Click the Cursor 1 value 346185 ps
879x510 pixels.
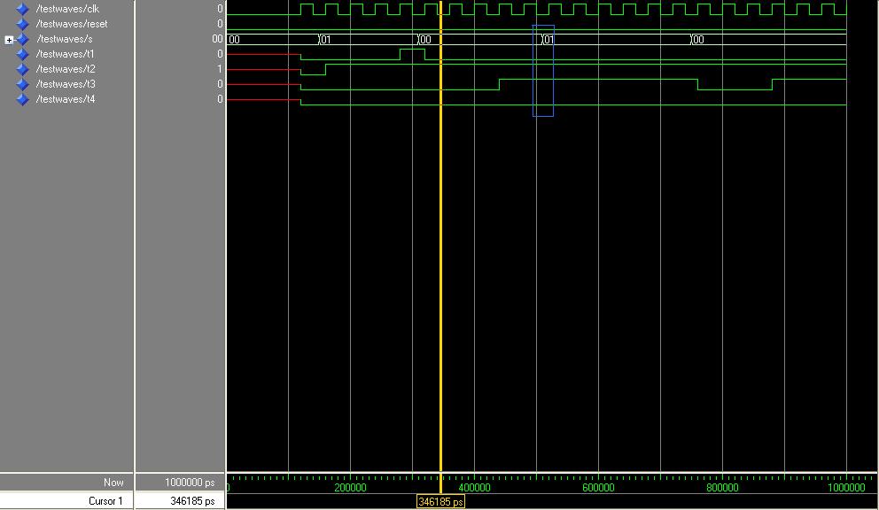click(192, 501)
